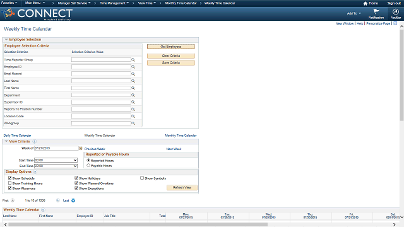Toggle Show Absences checkbox
Image resolution: width=404 pixels, height=227 pixels.
click(10, 188)
